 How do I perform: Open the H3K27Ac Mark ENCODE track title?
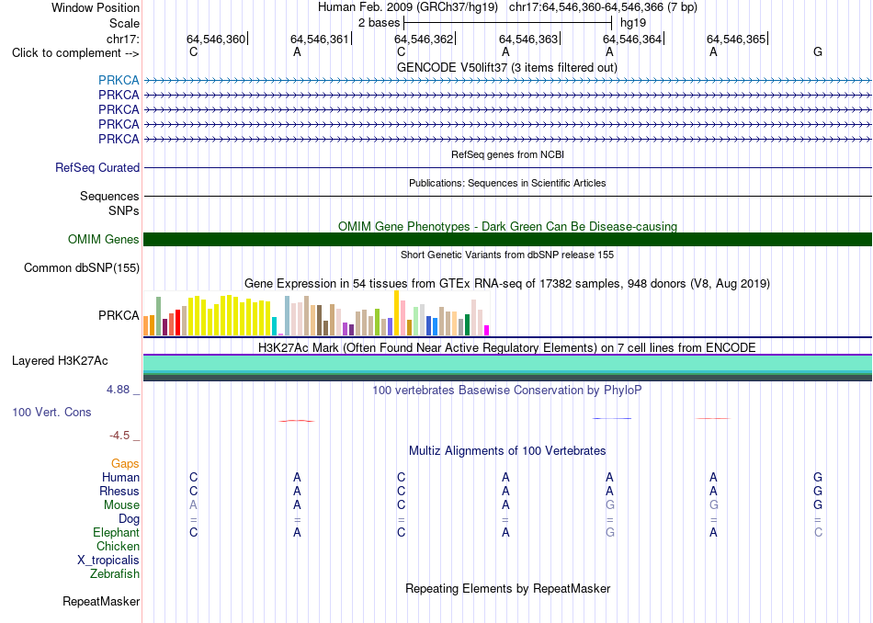click(x=507, y=348)
